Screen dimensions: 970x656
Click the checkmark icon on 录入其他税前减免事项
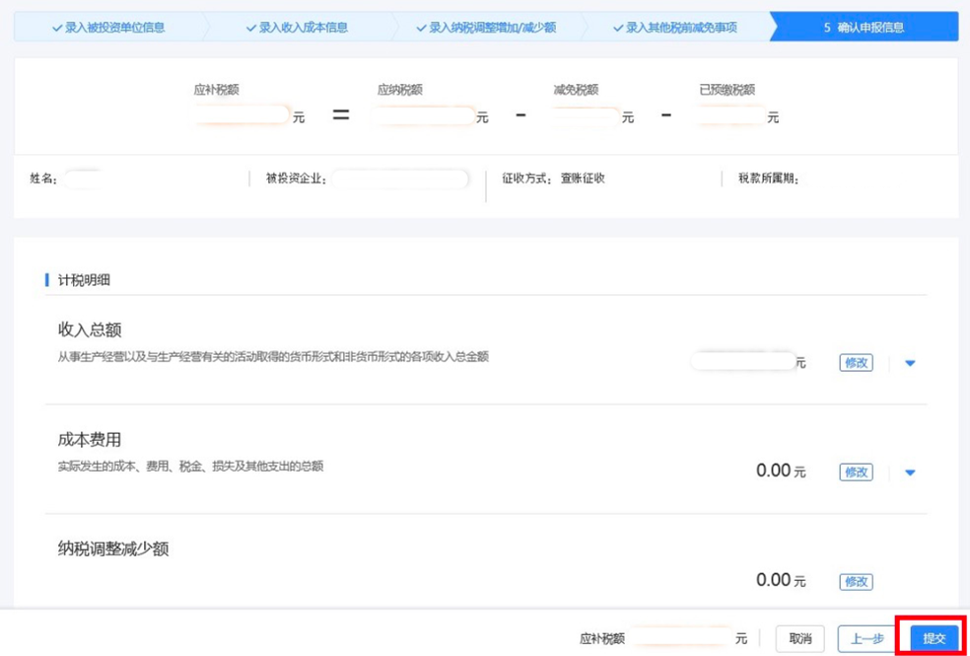(617, 28)
